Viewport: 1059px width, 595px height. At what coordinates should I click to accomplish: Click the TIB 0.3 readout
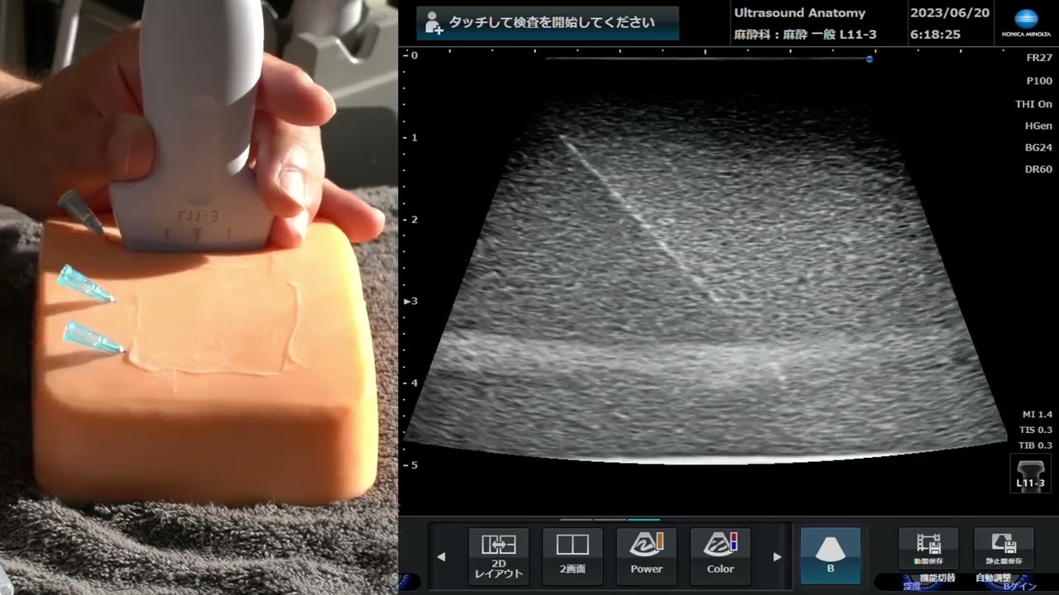[x=1036, y=445]
